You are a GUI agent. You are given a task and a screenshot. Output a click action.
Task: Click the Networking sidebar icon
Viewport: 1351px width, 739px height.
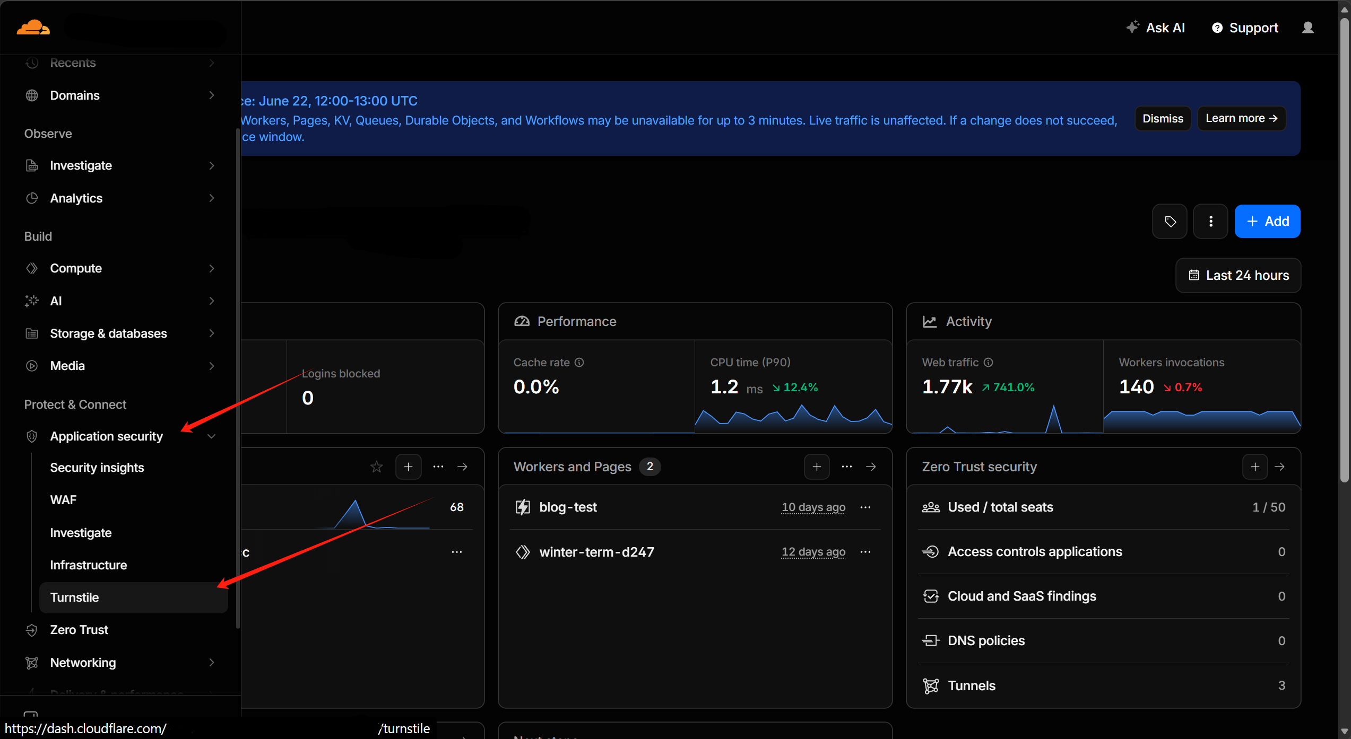[32, 663]
